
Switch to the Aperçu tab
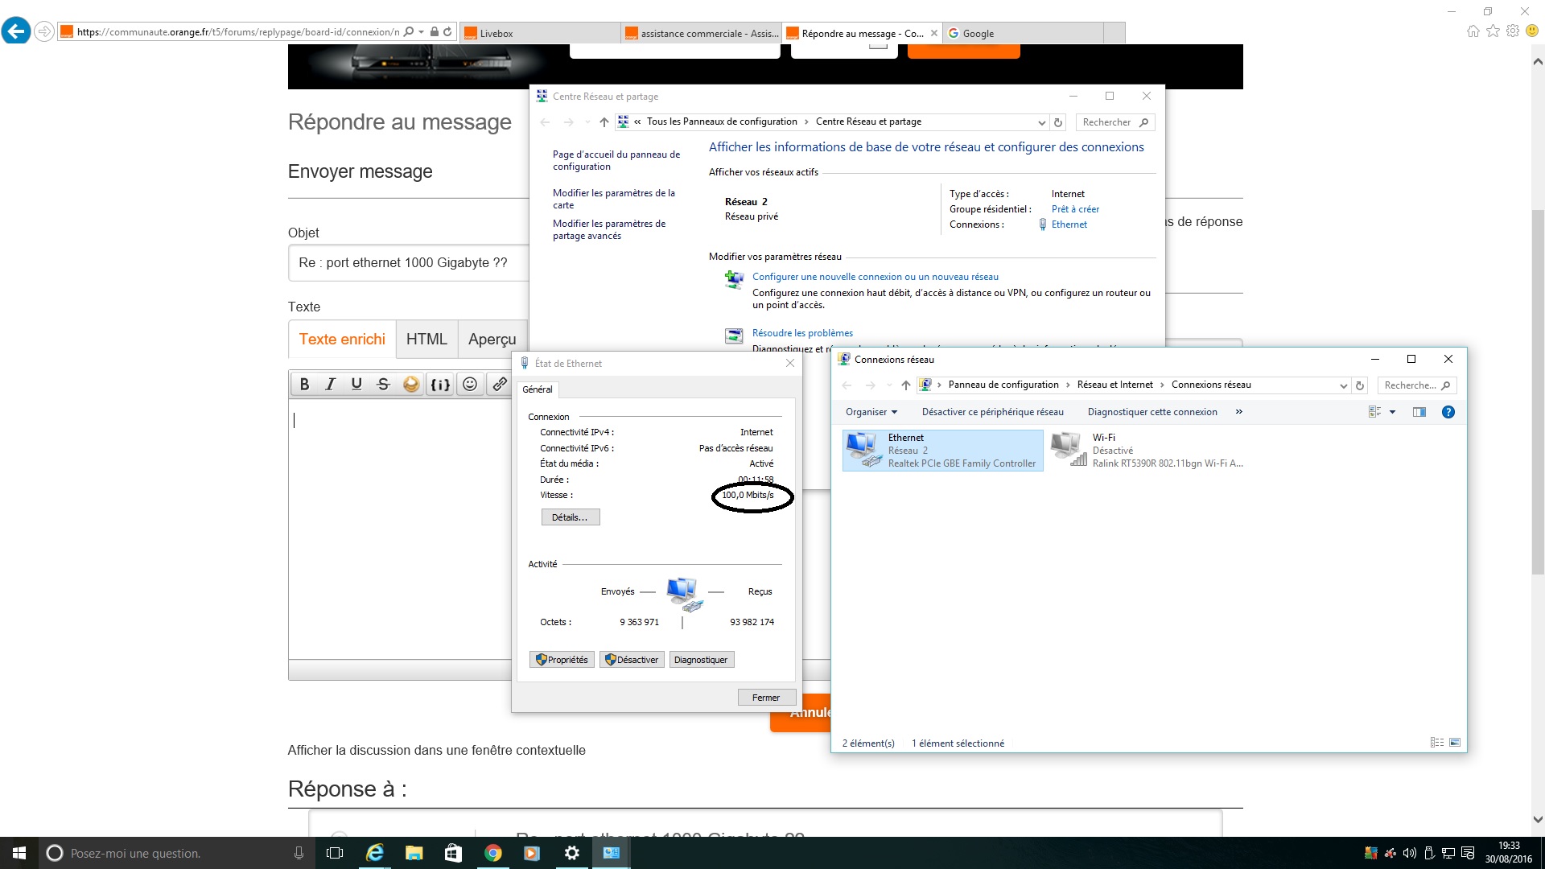[x=492, y=339]
